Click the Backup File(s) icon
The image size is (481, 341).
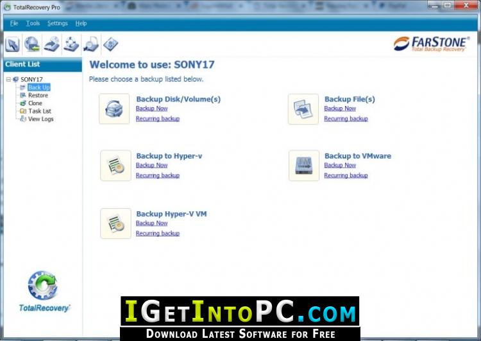point(303,109)
